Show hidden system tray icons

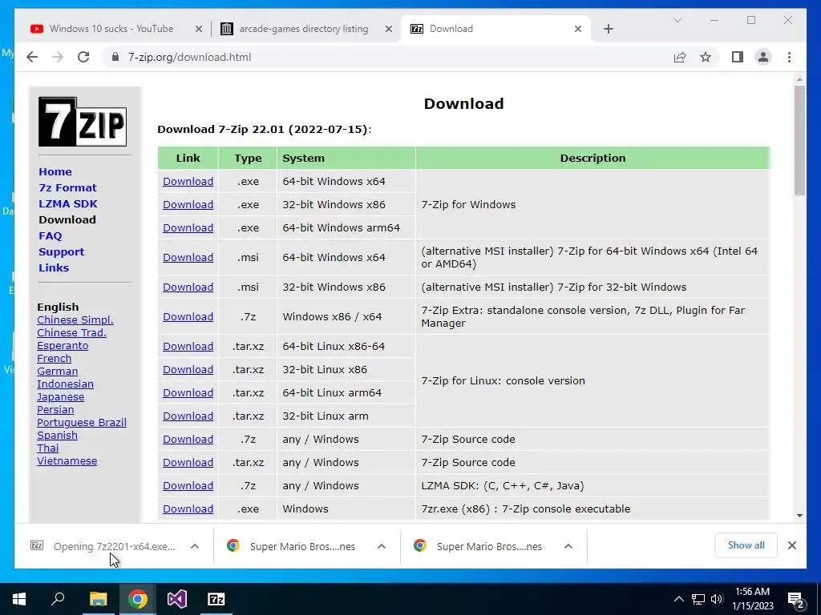click(678, 599)
